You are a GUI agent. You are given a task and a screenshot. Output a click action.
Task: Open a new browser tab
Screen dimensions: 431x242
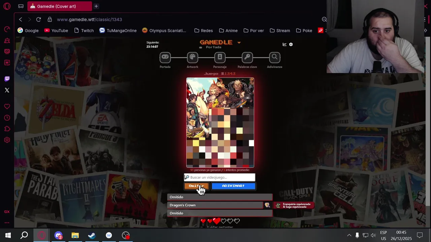coord(96,6)
